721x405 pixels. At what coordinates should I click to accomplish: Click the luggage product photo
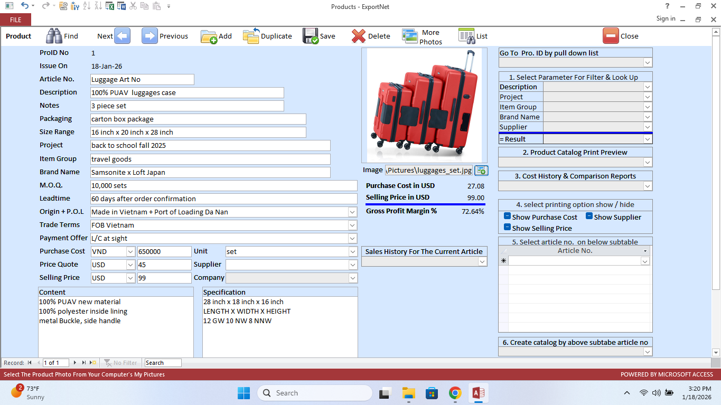[424, 105]
